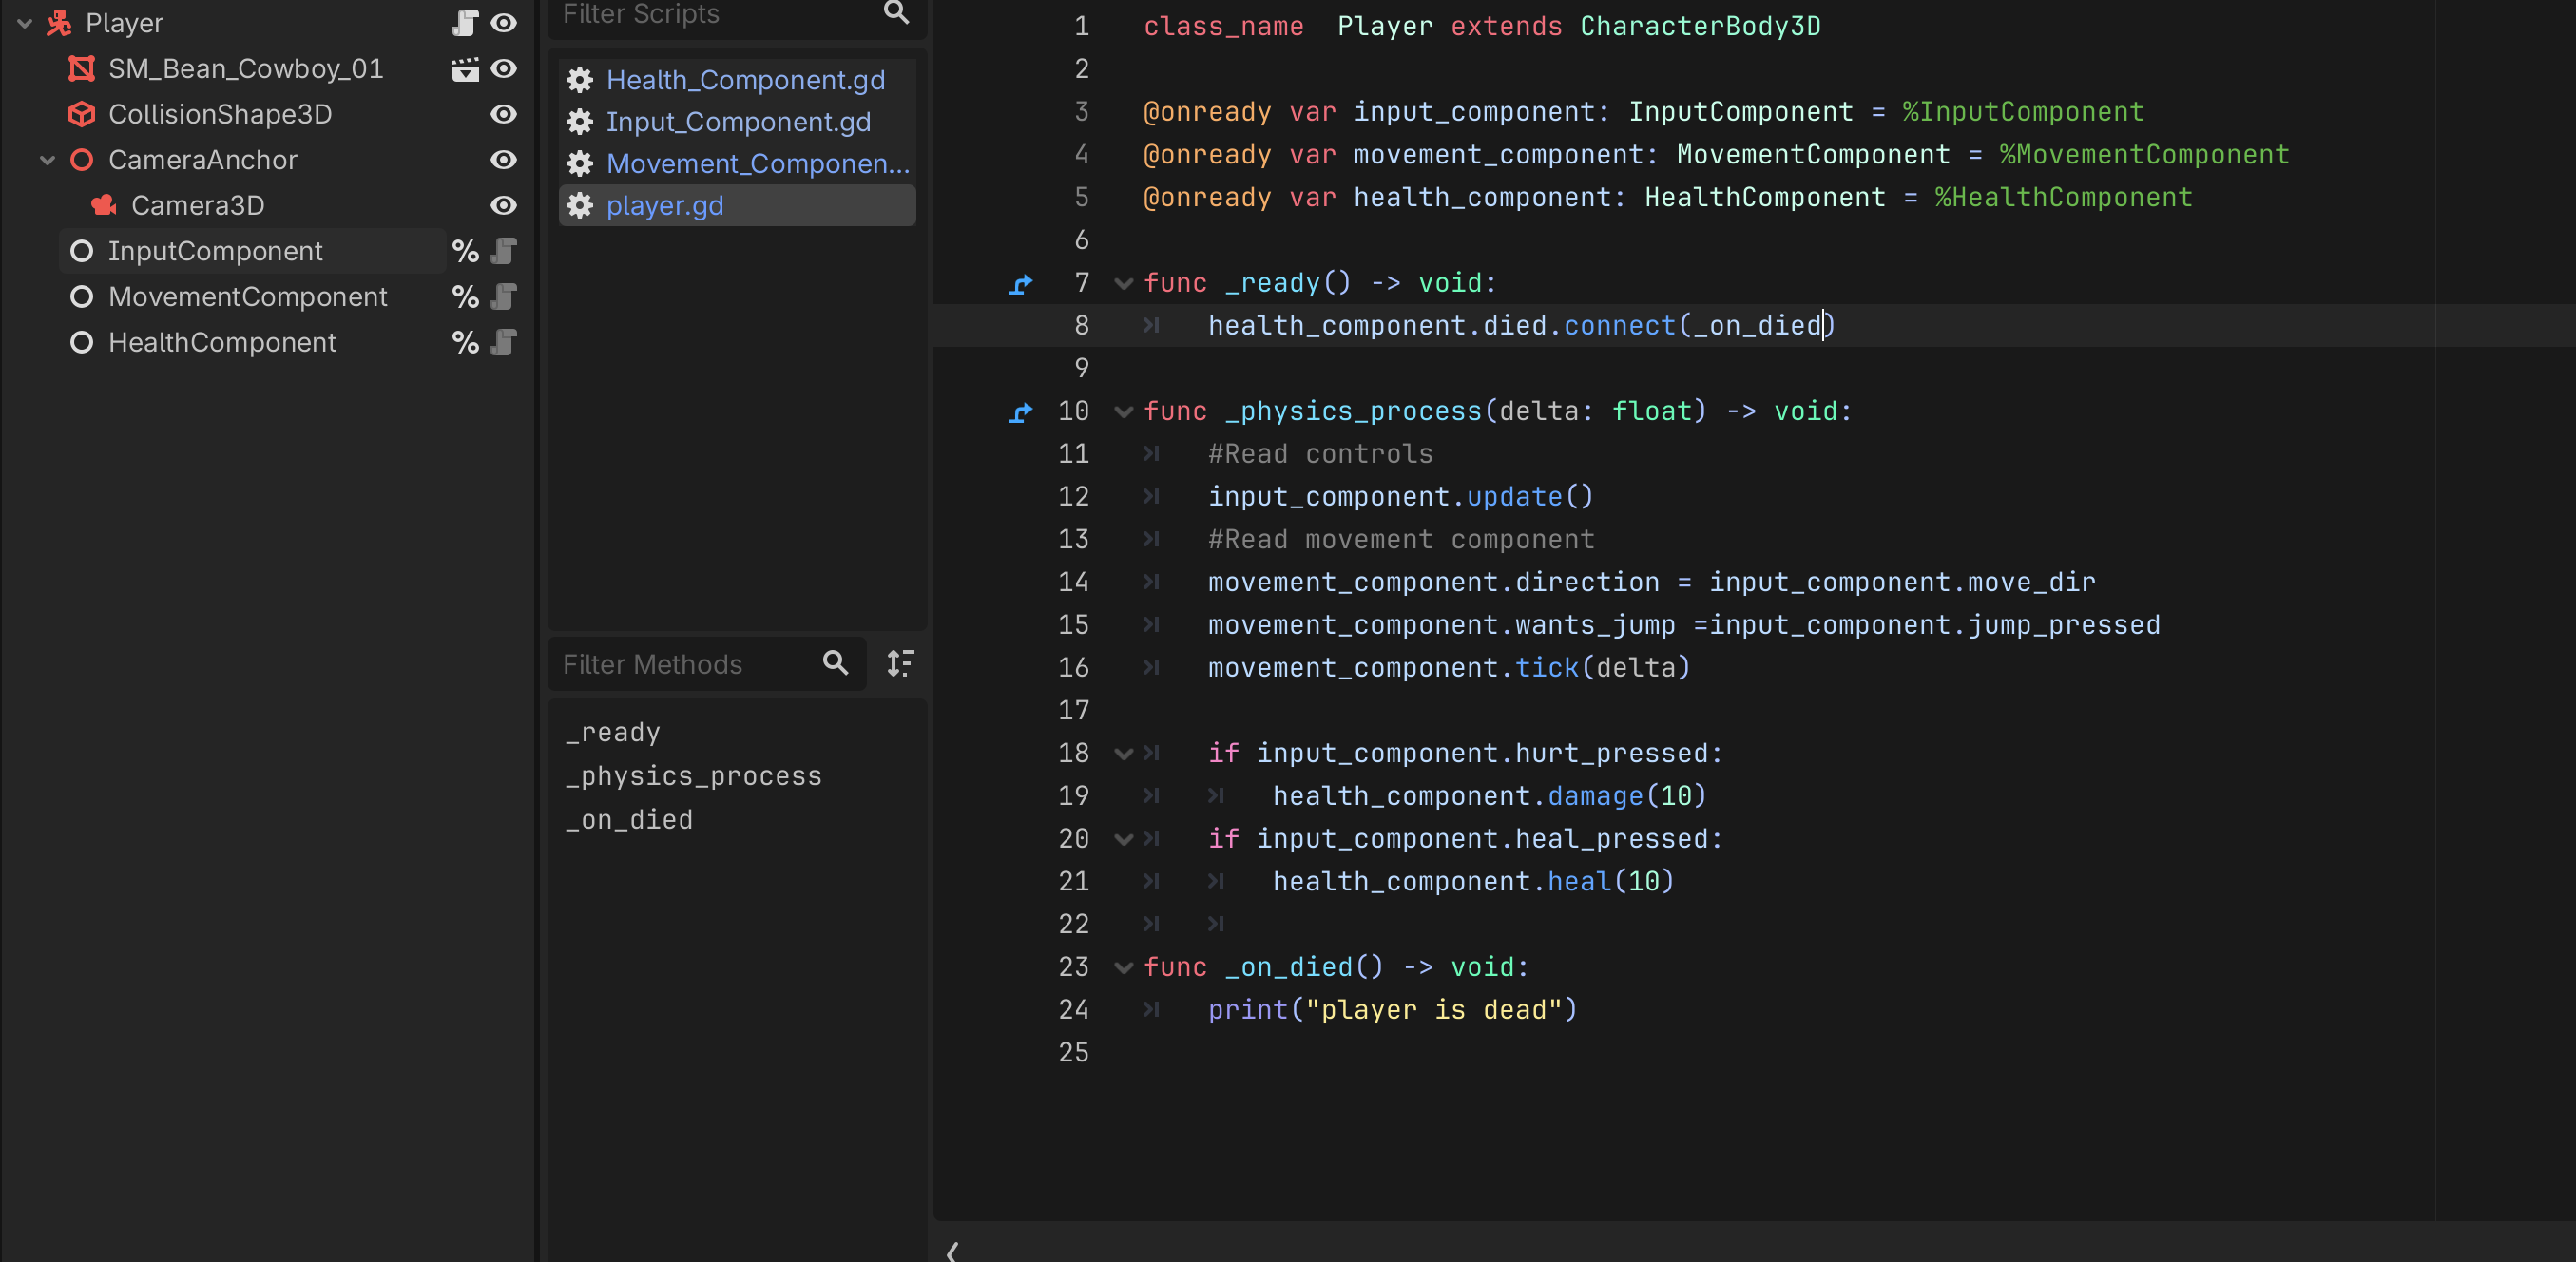Image resolution: width=2576 pixels, height=1262 pixels.
Task: Open SM_Bean_Cowboy_01 scene in editor icon
Action: 465,69
